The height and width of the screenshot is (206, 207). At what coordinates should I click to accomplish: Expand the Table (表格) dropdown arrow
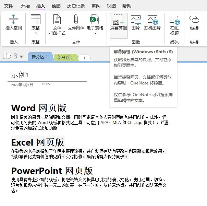click(36, 33)
